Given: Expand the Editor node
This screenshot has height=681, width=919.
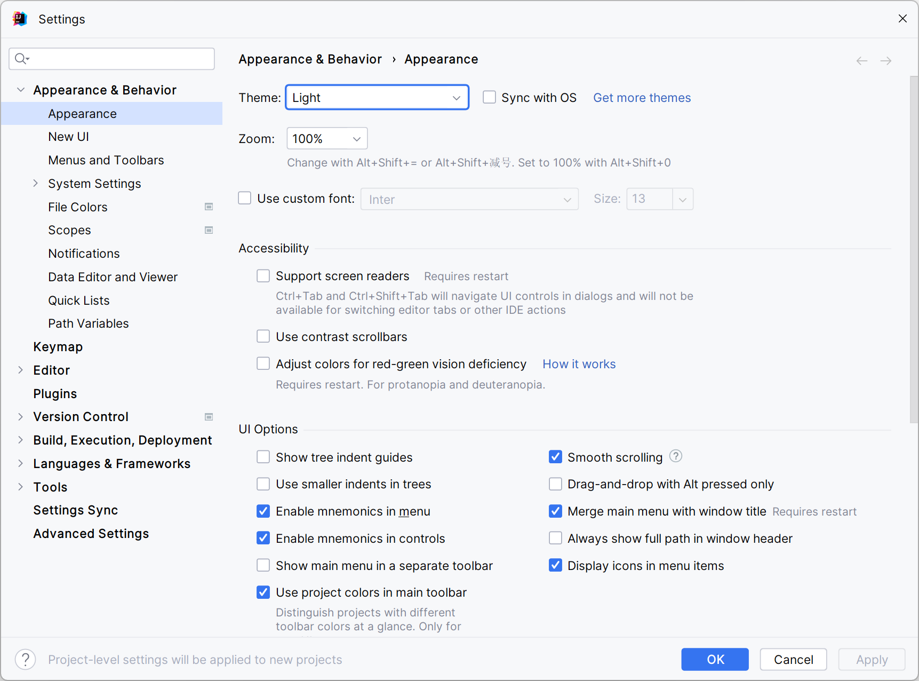Looking at the screenshot, I should (21, 370).
